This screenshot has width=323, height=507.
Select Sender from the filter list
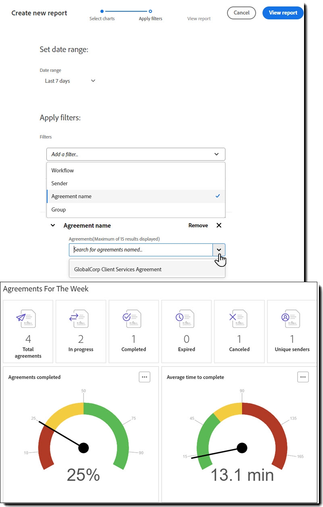[x=136, y=183]
